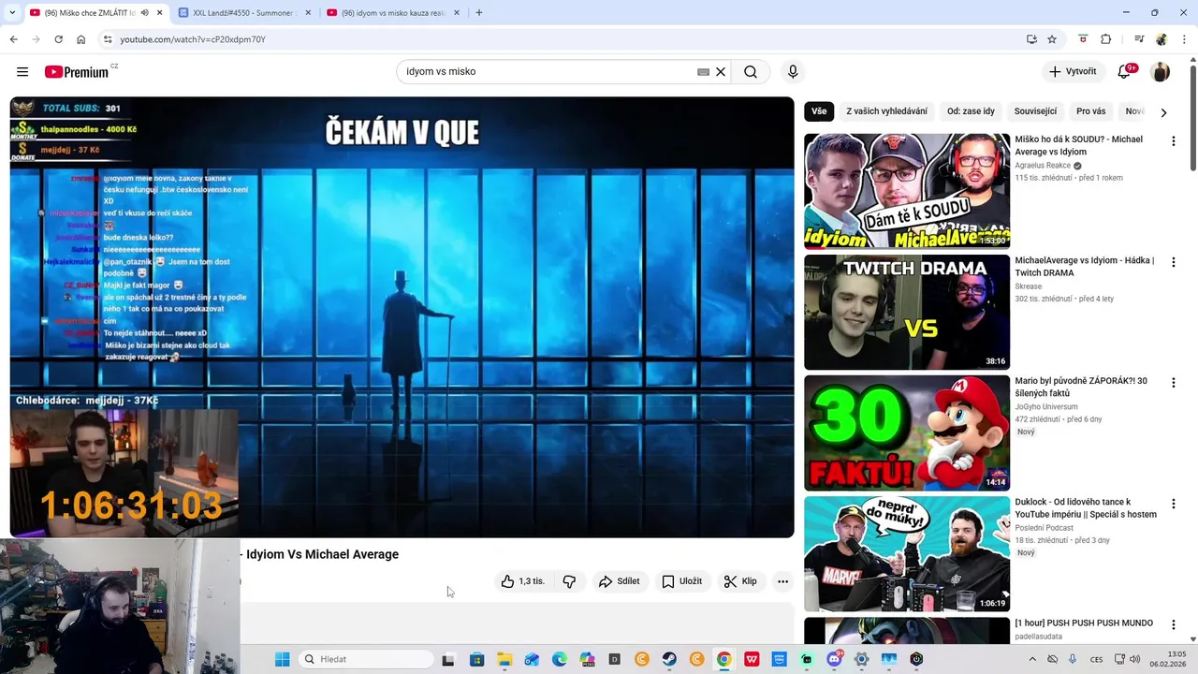
Task: Click the 'Uložit' save button
Action: (x=681, y=581)
